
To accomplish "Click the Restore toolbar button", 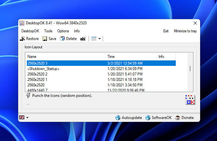I will coord(29,39).
